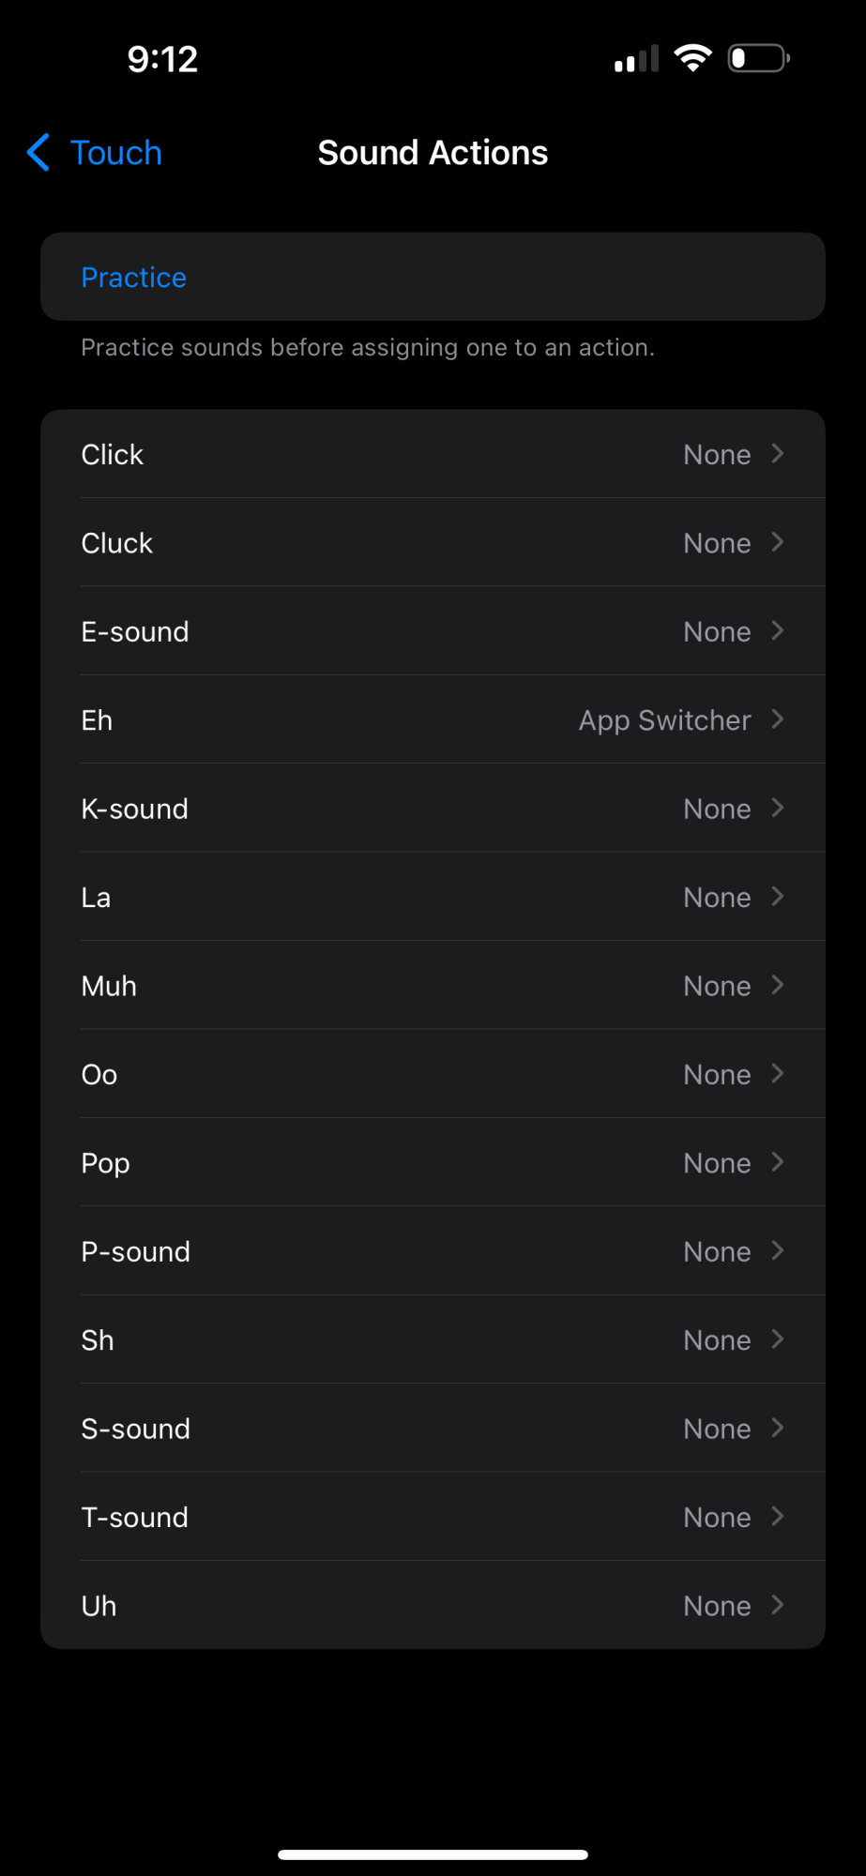Tap the home indicator bar
Image resolution: width=866 pixels, height=1876 pixels.
click(x=433, y=1854)
